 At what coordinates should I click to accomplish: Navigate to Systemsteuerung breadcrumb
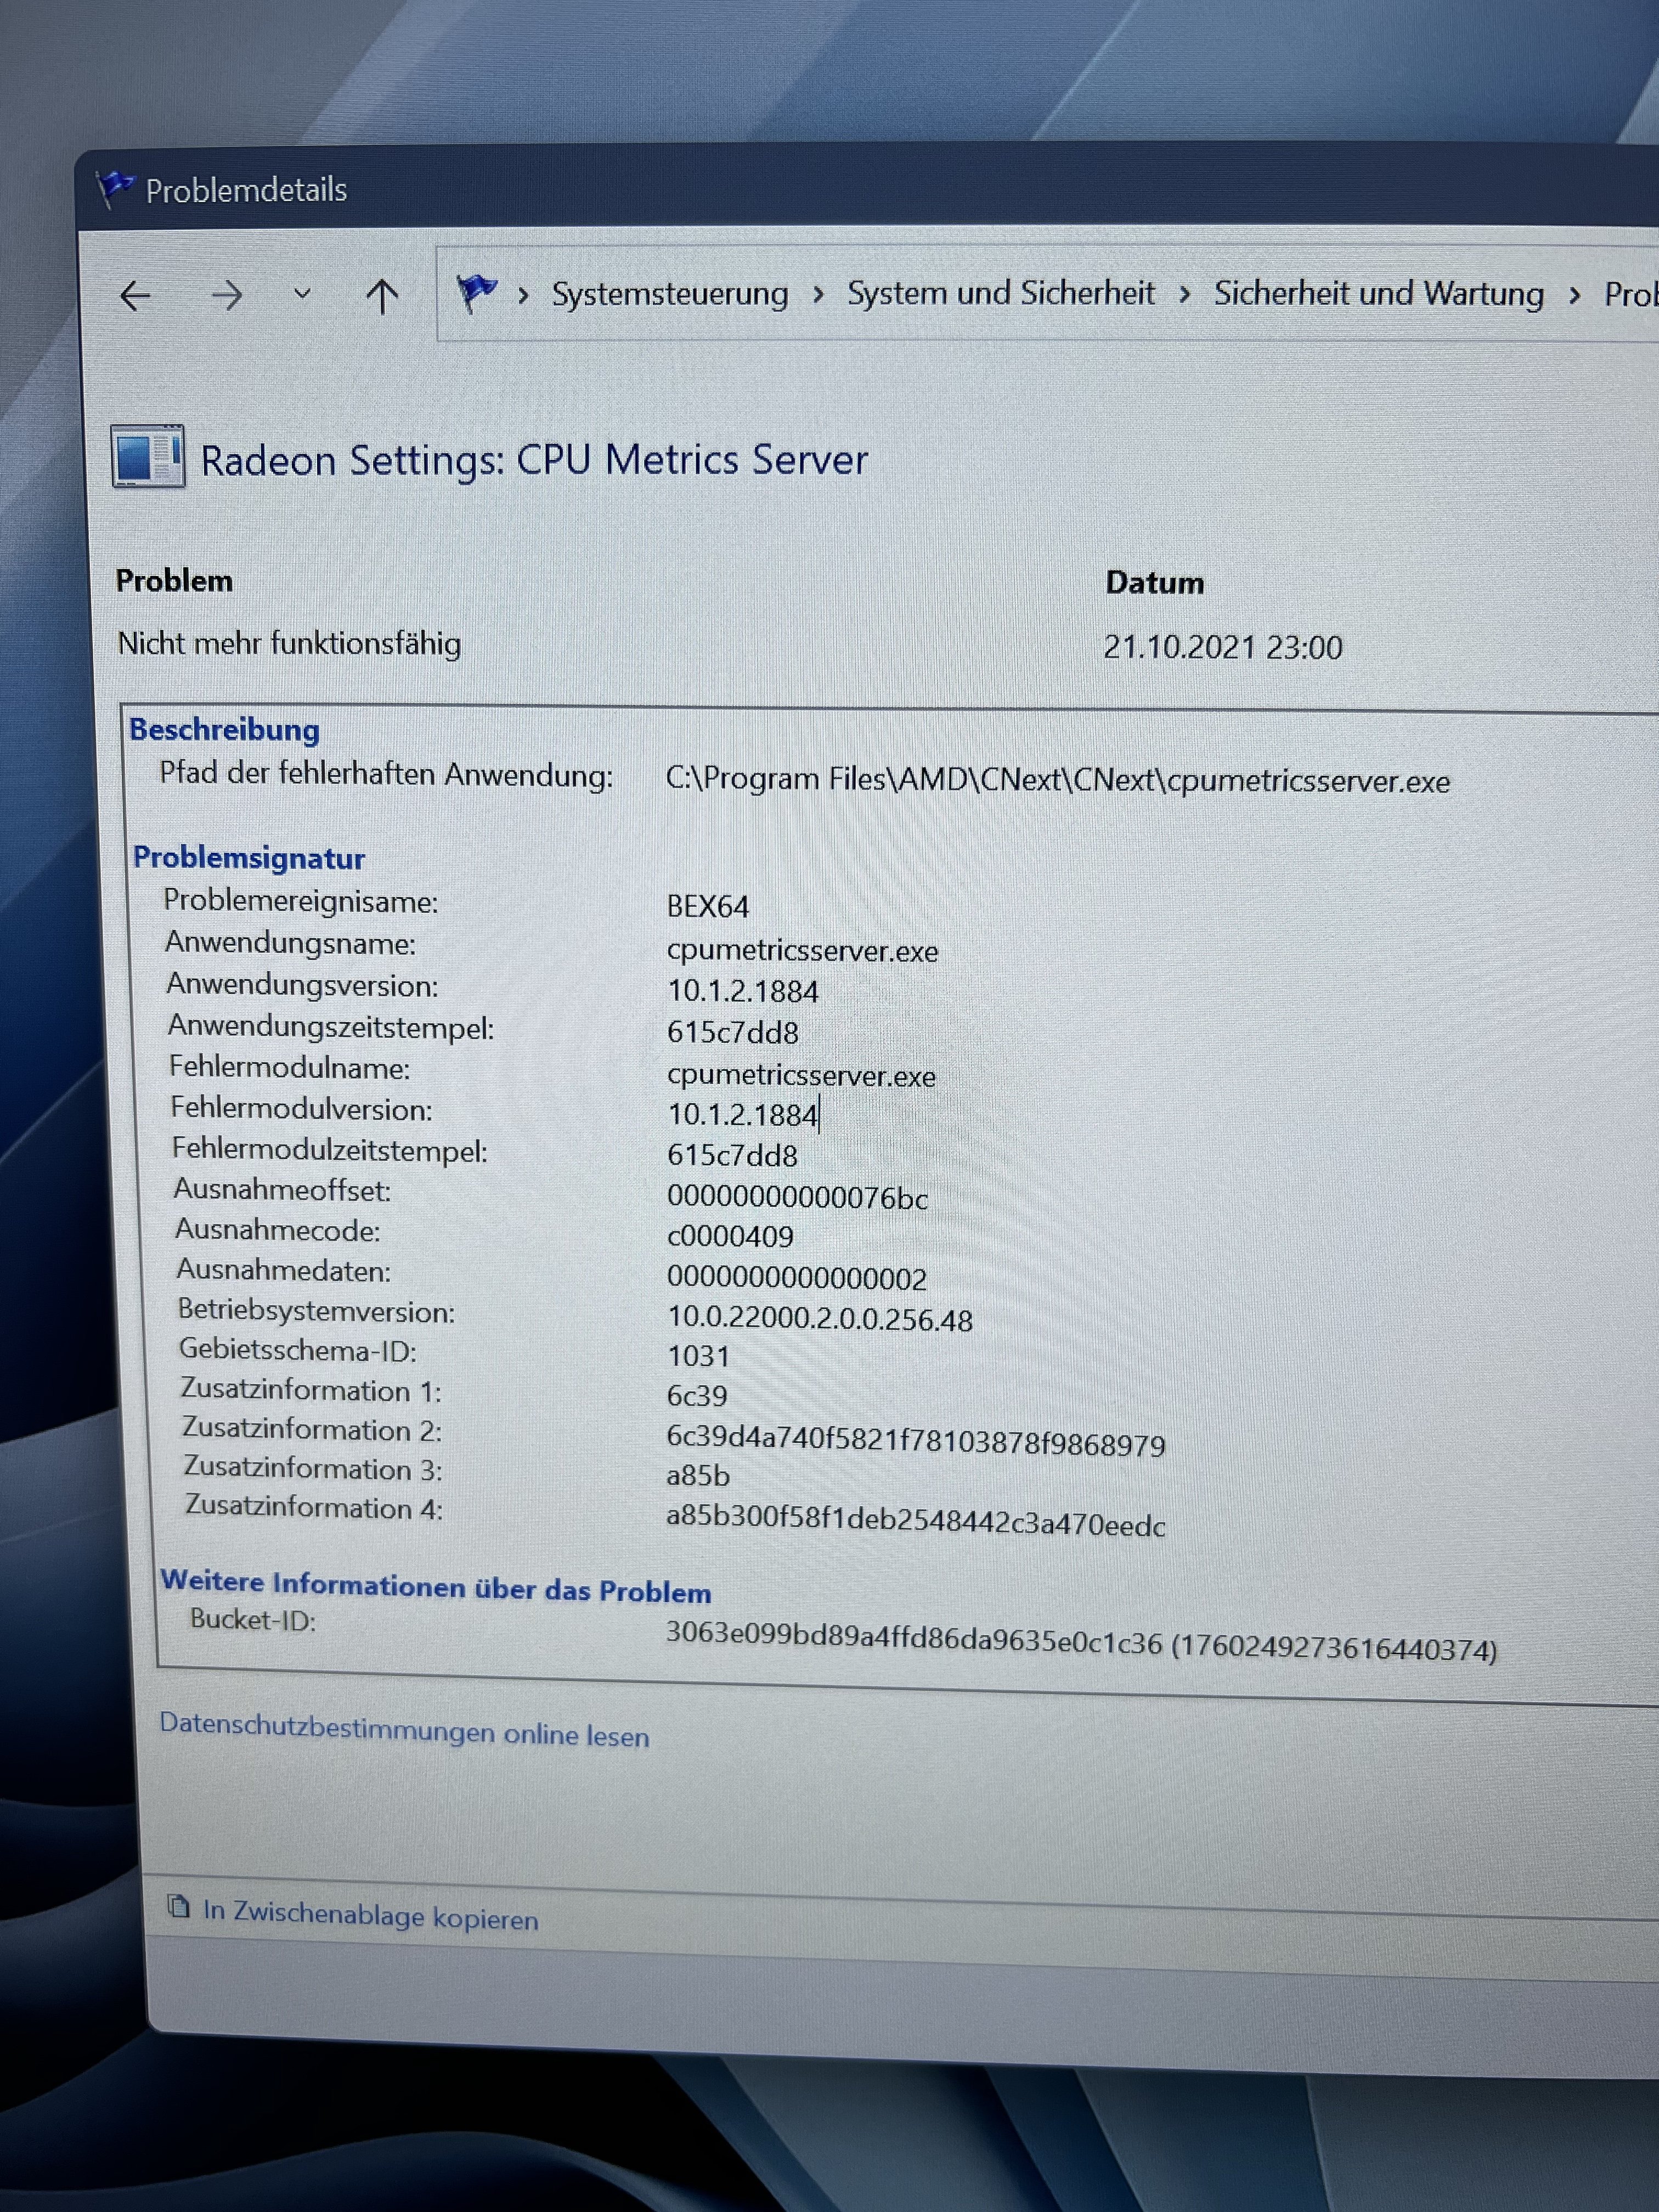669,295
